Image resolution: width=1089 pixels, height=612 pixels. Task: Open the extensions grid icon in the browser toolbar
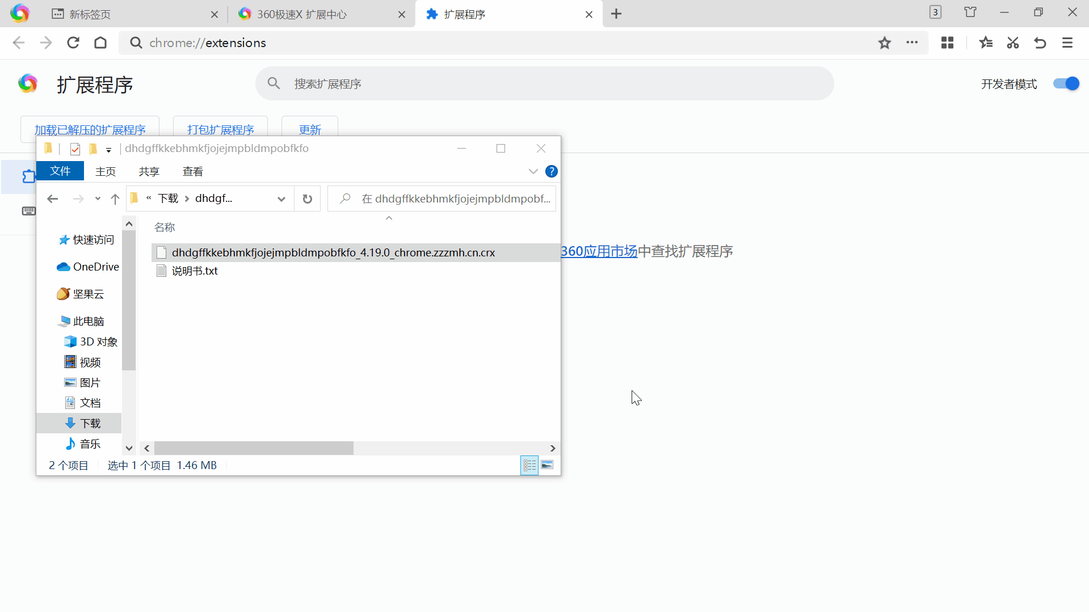tap(947, 43)
